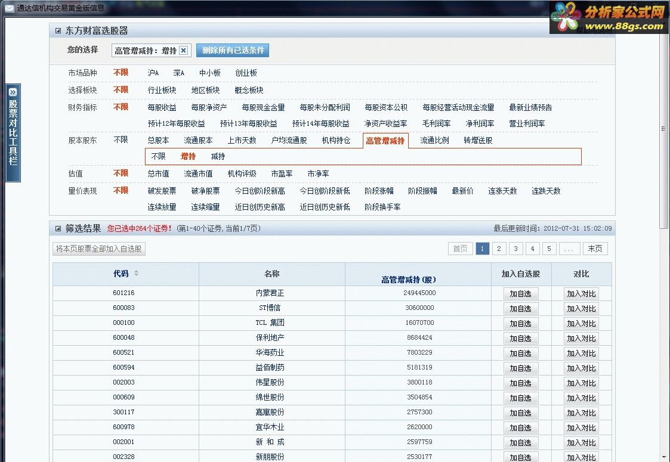Expand the 股票对比工具栏 side panel arrow
Viewport: 670px width, 462px height.
(13, 92)
